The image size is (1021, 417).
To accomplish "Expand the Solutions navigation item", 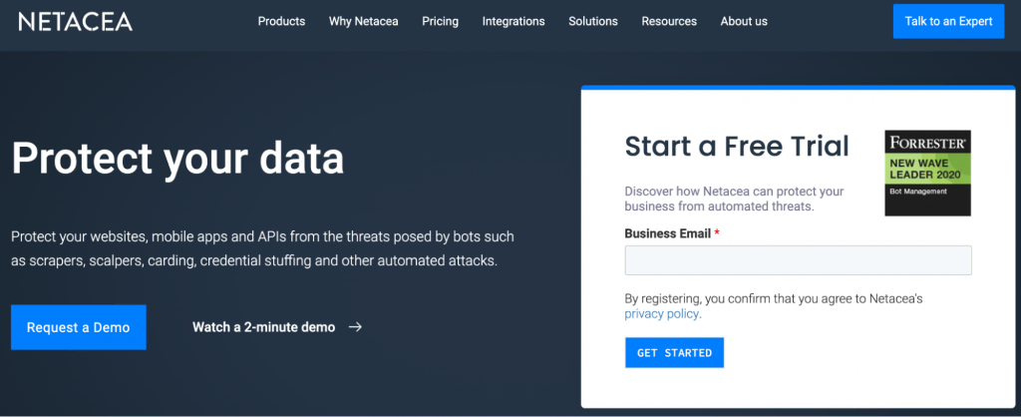I will pyautogui.click(x=593, y=21).
